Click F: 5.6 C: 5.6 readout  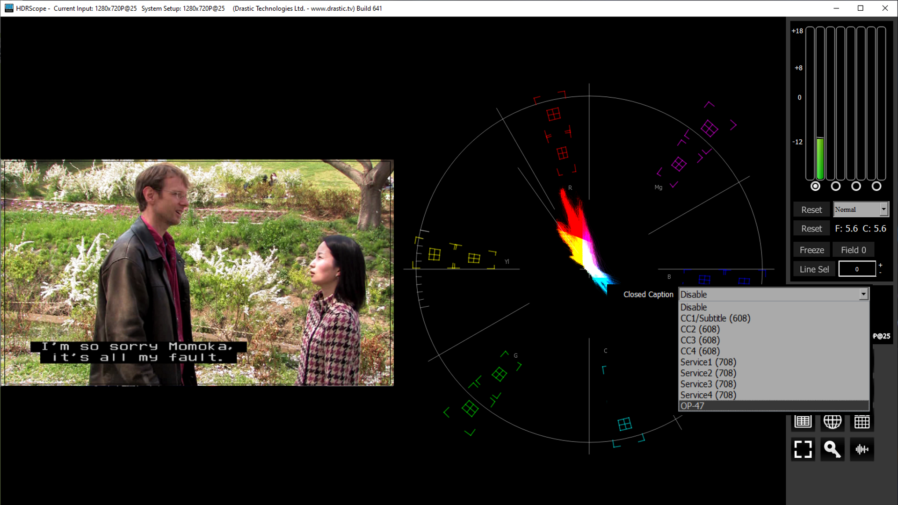click(x=861, y=229)
